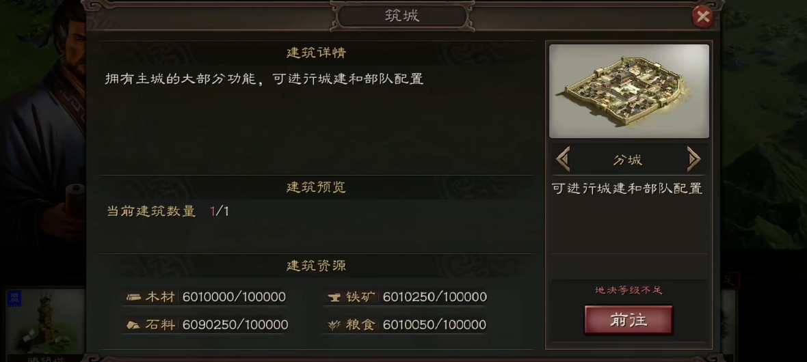Click the 当前建筑数量 1/1 counter

(168, 211)
